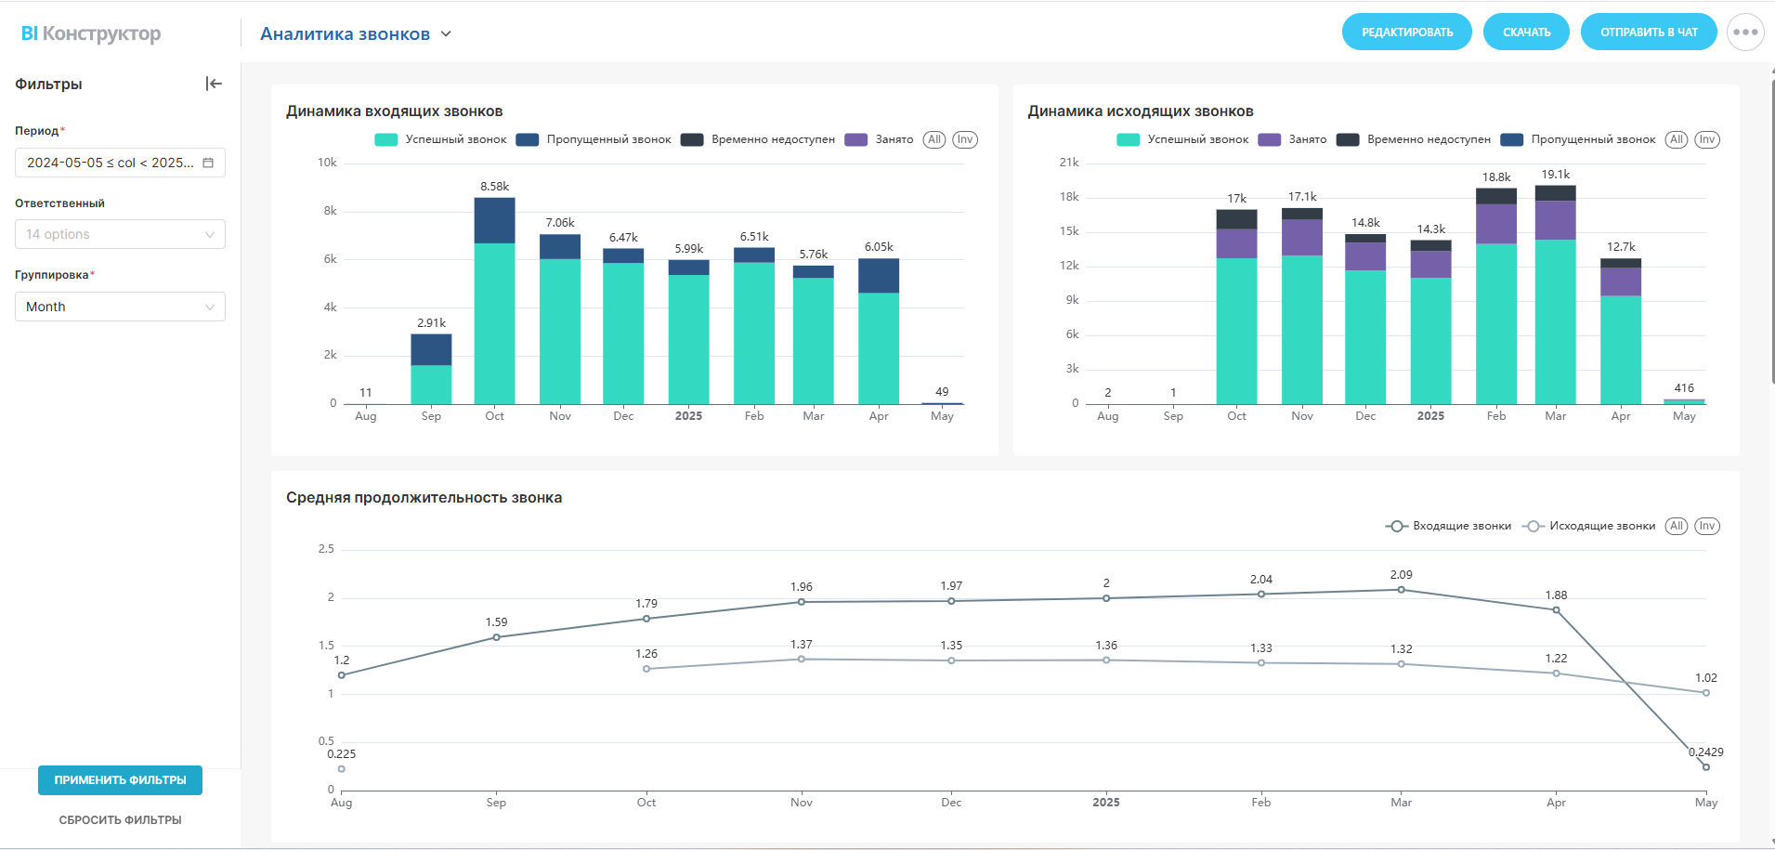1775x850 pixels.
Task: Click Средняя продолжительность звонка title
Action: pyautogui.click(x=424, y=498)
